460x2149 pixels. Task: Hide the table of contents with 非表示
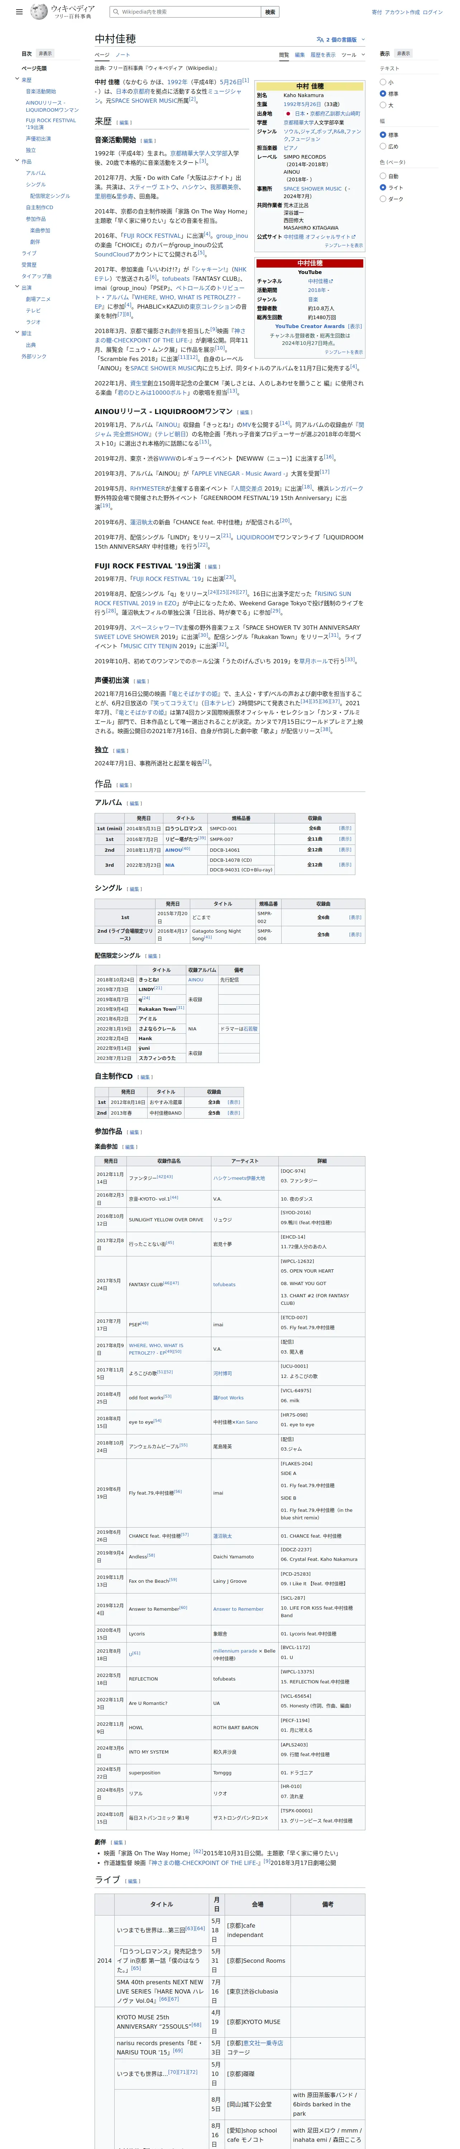click(x=45, y=53)
